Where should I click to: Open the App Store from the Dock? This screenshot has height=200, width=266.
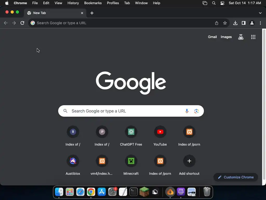(x=102, y=192)
